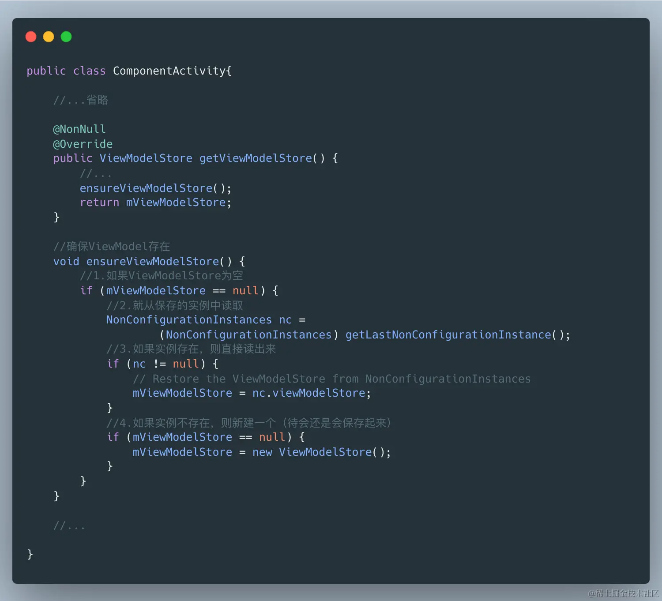Image resolution: width=662 pixels, height=601 pixels.
Task: Click the 'if (nc != null)' line
Action: point(162,364)
